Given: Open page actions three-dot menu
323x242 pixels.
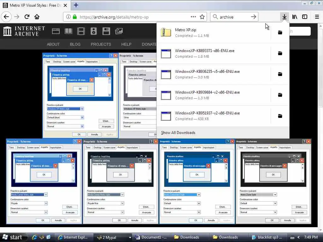Looking at the screenshot, I should point(193,17).
